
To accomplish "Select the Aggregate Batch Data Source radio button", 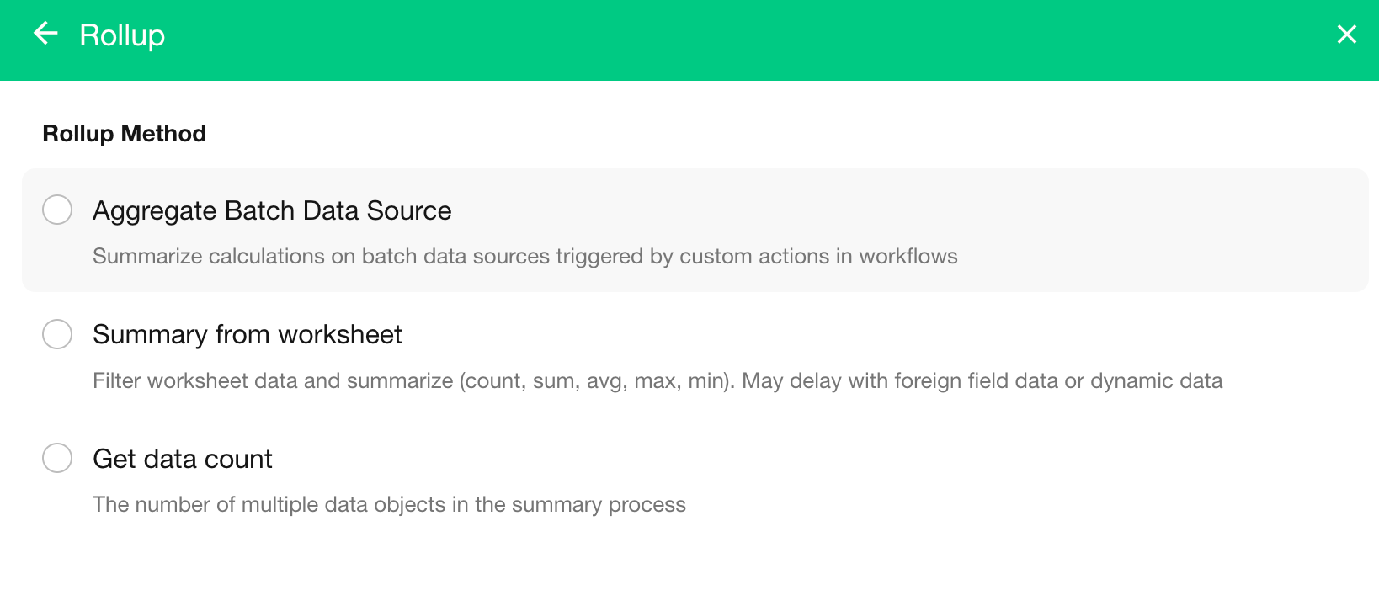I will [57, 210].
